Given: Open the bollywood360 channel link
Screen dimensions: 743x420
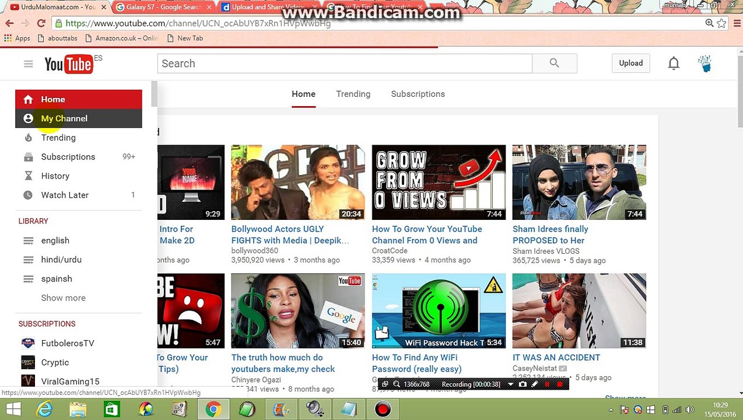Looking at the screenshot, I should (x=255, y=251).
